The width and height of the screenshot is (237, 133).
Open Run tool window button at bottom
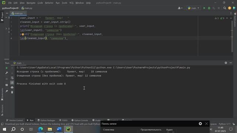(30, 120)
